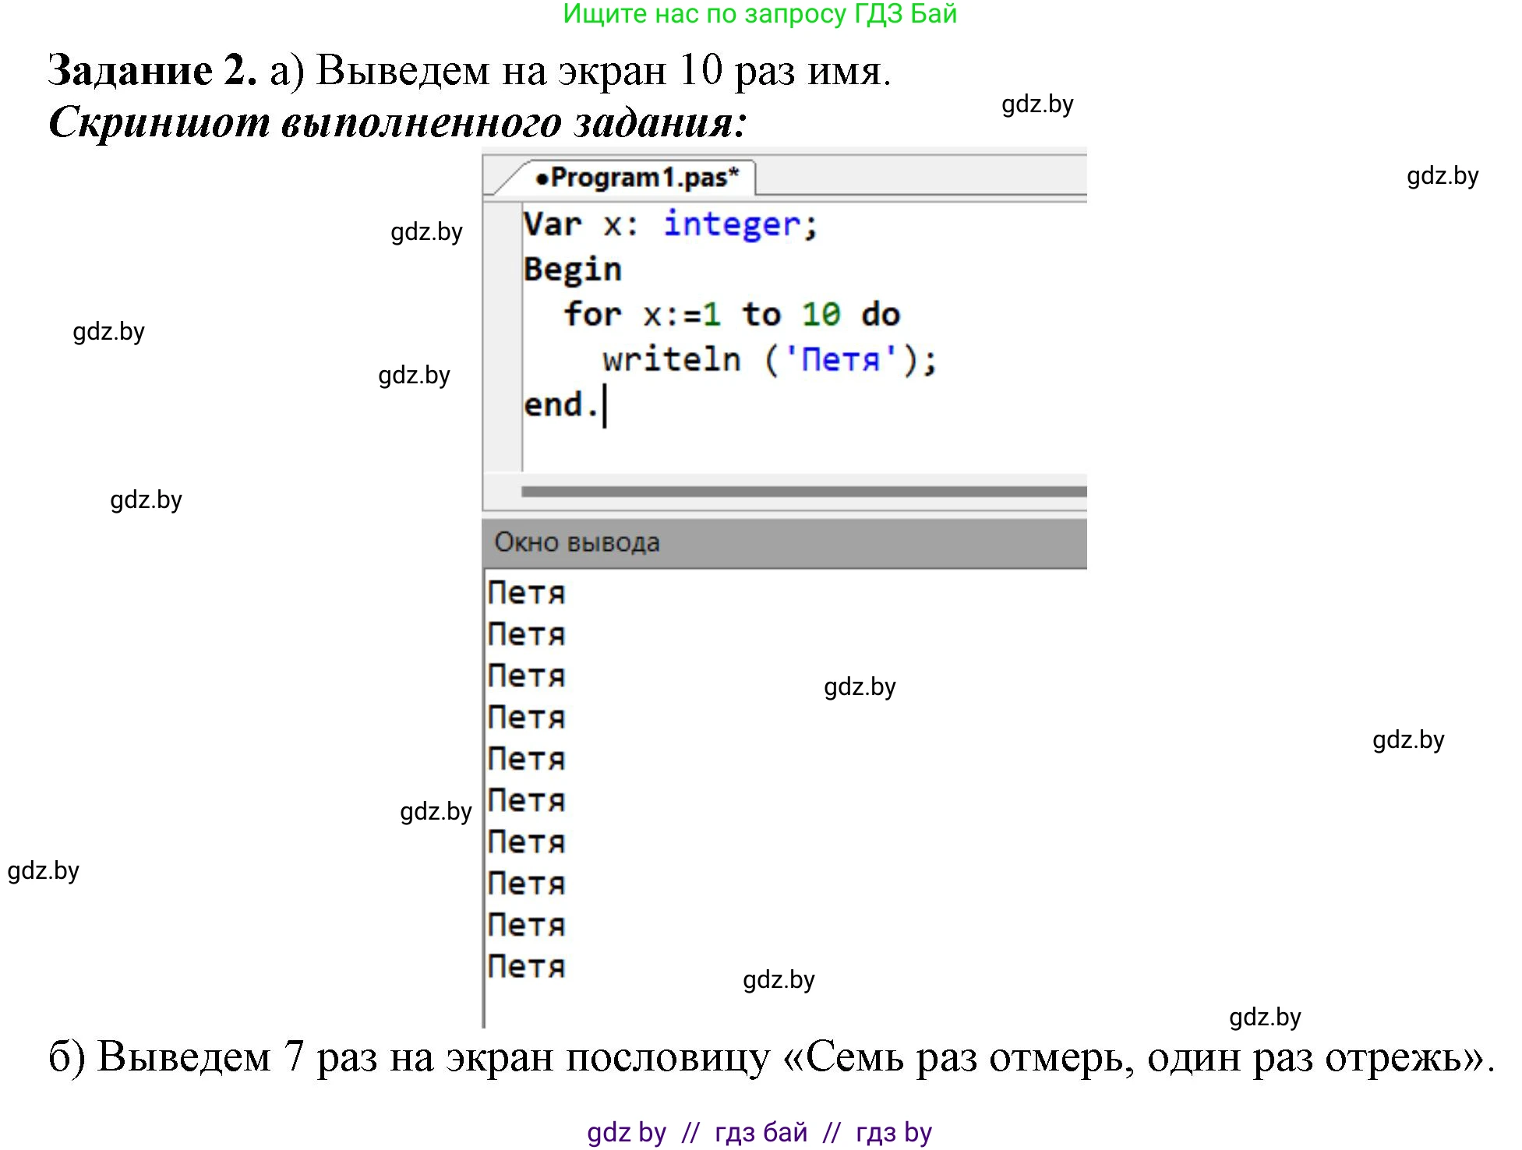Click the Окно вывода panel header

577,542
